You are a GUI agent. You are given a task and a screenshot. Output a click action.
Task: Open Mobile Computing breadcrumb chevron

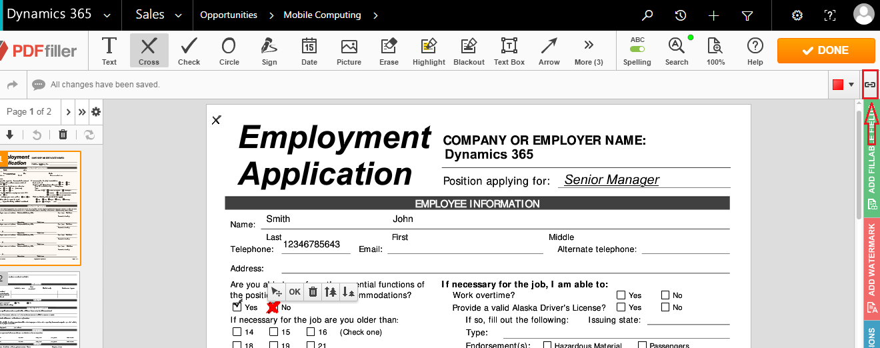coord(375,15)
